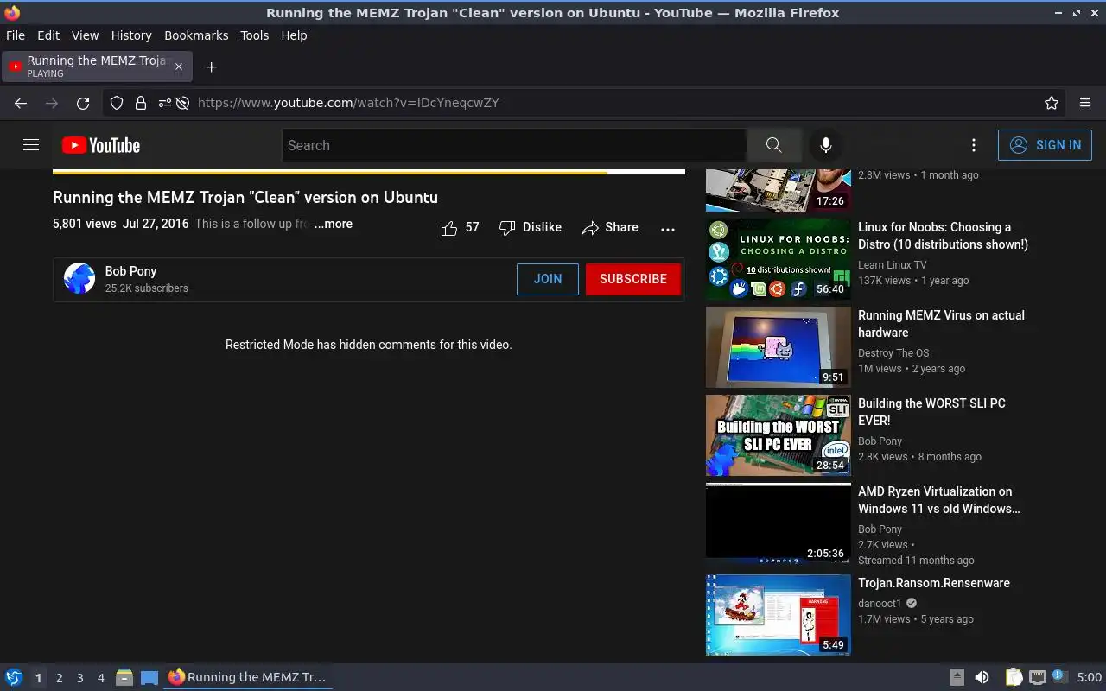Open Linux for Noobs video title
Image resolution: width=1106 pixels, height=691 pixels.
click(943, 236)
